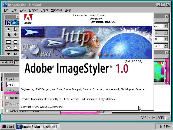
Task: Click the SCRL status bar indicator
Action: coord(161,118)
